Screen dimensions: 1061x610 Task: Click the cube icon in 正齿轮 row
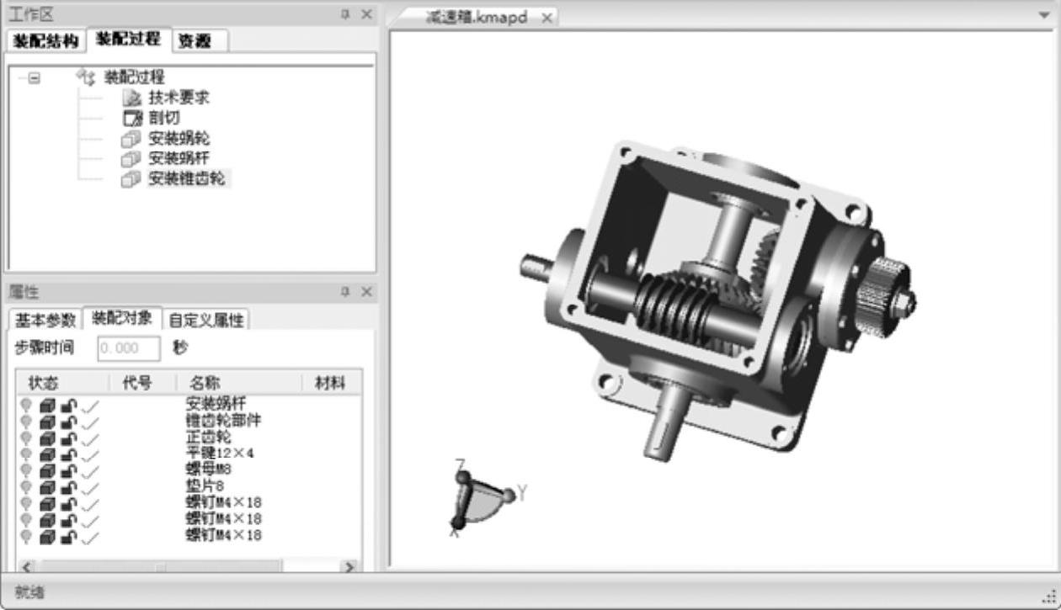48,438
